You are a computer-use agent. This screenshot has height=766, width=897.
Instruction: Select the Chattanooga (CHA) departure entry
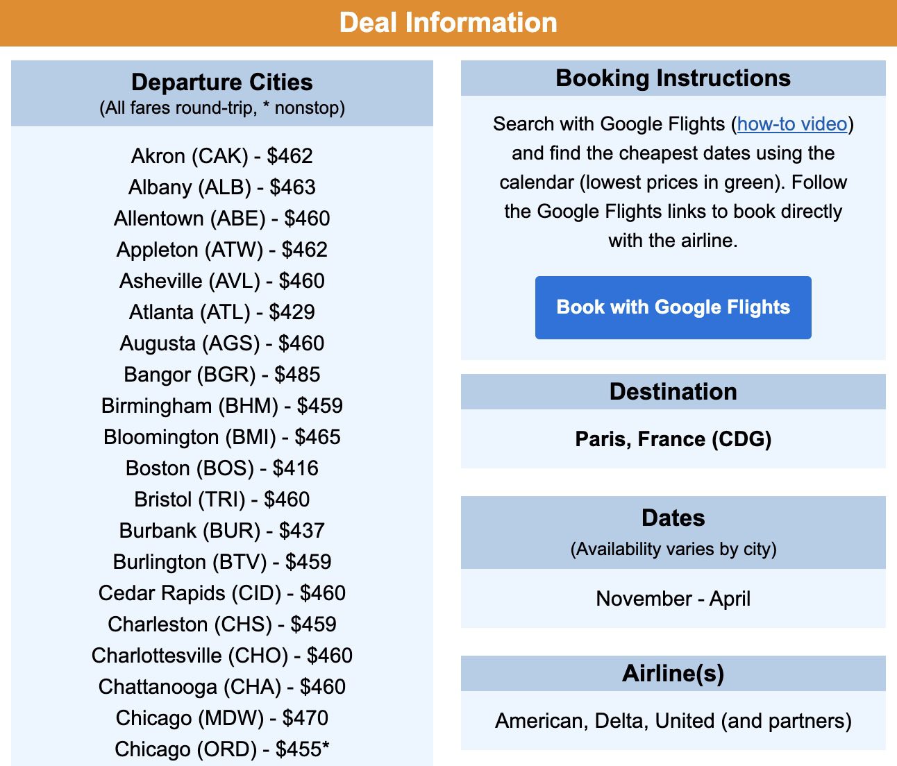click(x=222, y=687)
